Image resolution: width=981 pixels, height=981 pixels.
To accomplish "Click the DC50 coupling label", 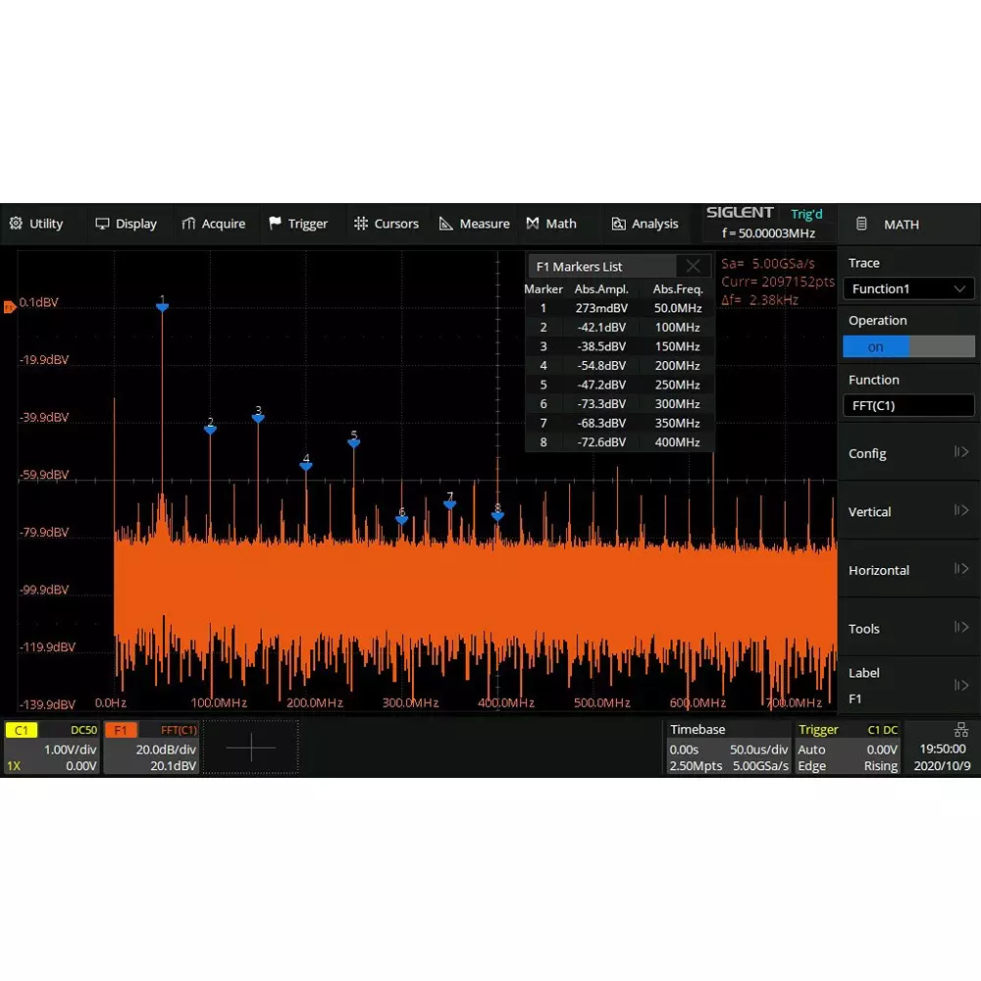I will pos(83,730).
